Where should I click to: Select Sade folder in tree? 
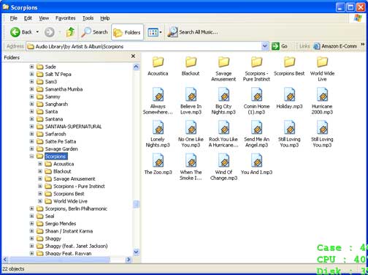(x=46, y=67)
